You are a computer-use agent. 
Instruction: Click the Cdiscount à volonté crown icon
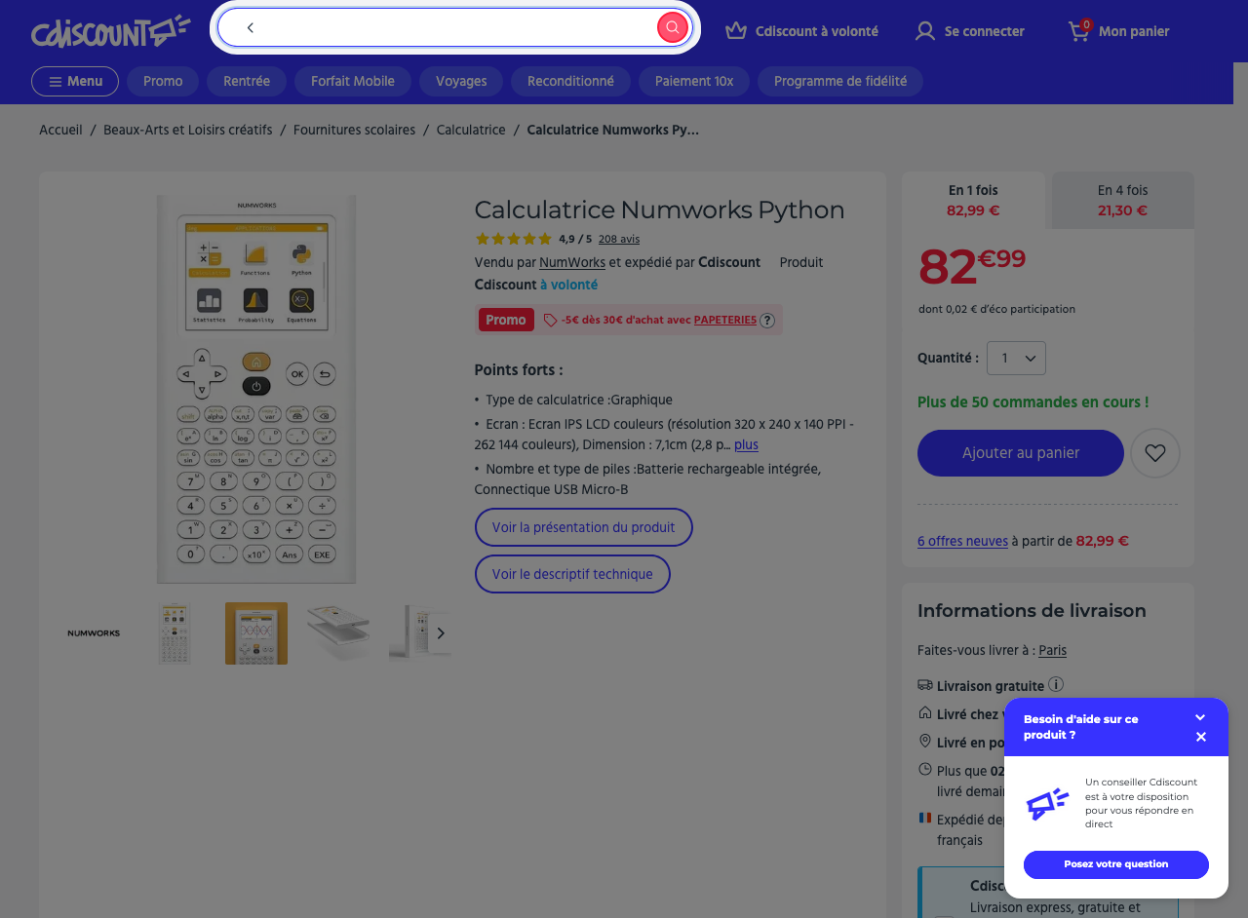[734, 30]
